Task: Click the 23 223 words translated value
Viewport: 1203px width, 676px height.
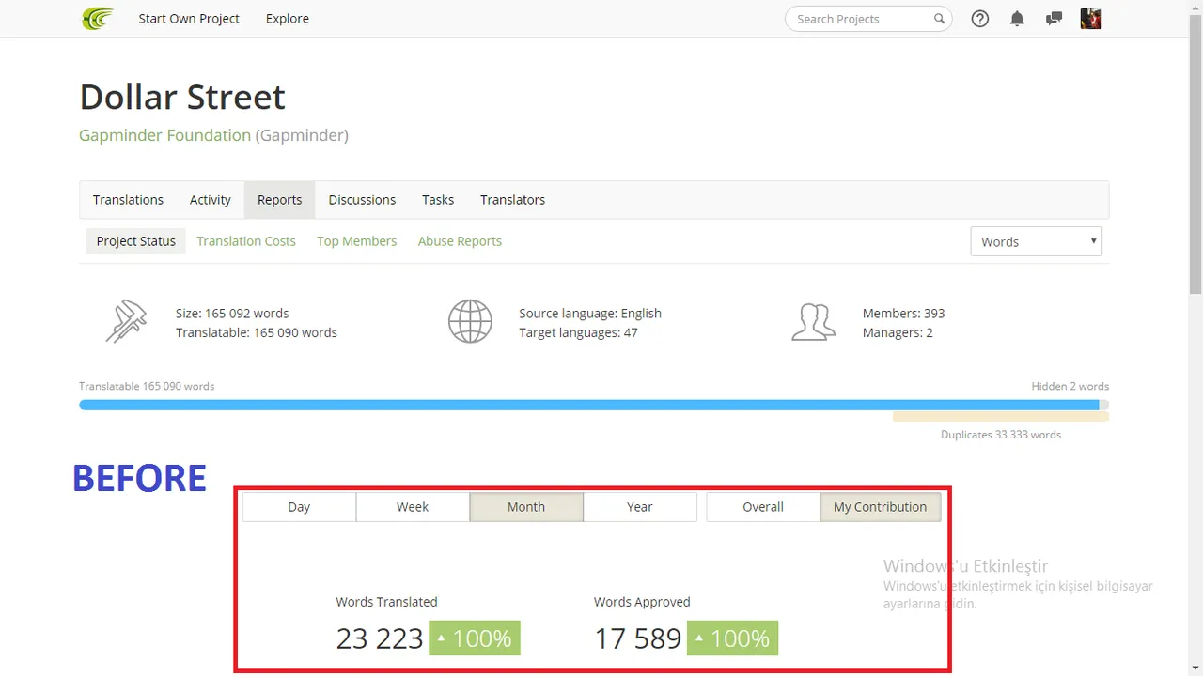Action: click(380, 638)
